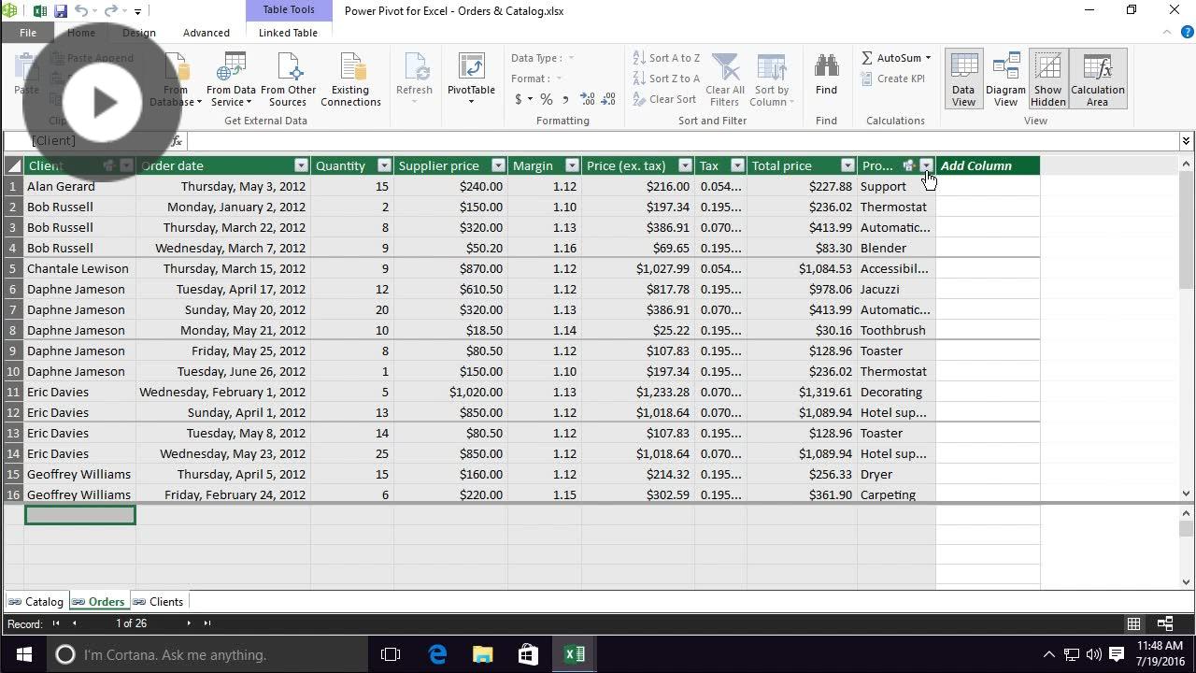Open the Orders sheet tab
Image resolution: width=1196 pixels, height=673 pixels.
99,601
